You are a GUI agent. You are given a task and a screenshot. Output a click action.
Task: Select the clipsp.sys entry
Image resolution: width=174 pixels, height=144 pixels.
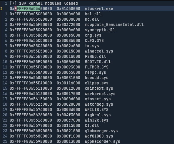97,83
